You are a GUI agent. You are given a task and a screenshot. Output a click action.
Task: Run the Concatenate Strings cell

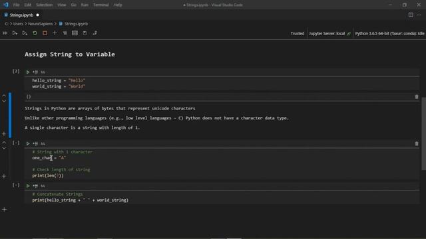click(x=28, y=186)
